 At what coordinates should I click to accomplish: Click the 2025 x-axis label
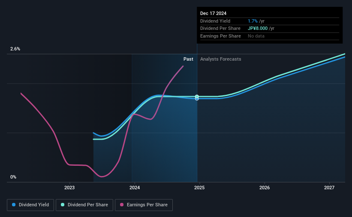point(199,188)
